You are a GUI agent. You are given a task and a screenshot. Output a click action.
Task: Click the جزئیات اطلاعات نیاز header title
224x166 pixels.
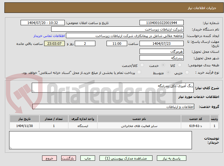[x=202, y=8]
